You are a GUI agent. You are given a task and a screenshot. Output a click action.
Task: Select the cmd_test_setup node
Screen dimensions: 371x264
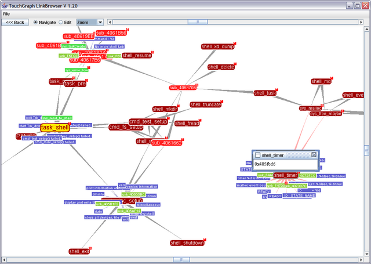[x=148, y=122]
